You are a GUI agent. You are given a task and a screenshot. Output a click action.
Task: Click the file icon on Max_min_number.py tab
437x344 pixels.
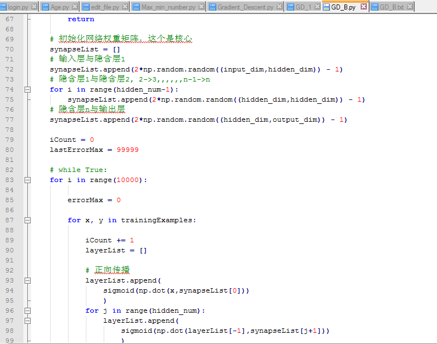136,7
